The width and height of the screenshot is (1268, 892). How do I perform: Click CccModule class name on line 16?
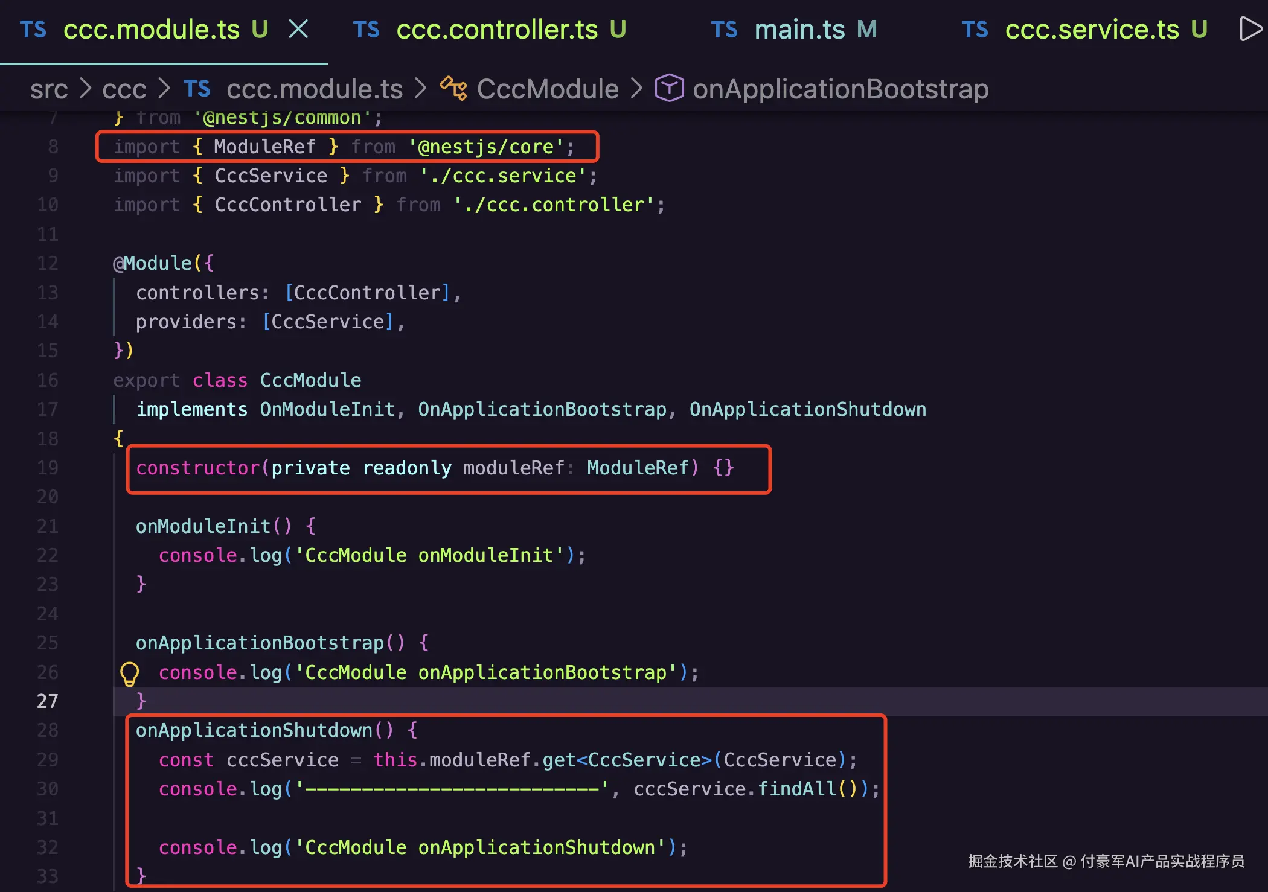pyautogui.click(x=310, y=380)
